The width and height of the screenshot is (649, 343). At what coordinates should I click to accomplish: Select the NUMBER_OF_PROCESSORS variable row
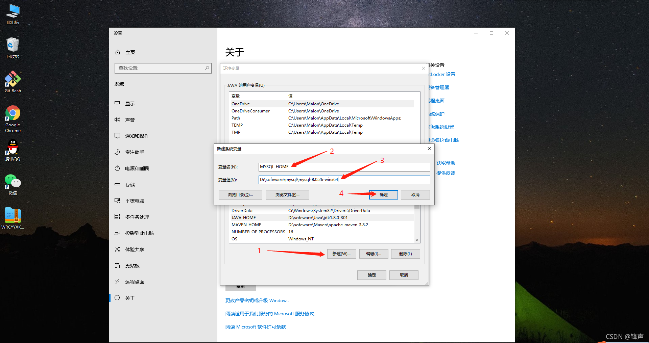(322, 232)
